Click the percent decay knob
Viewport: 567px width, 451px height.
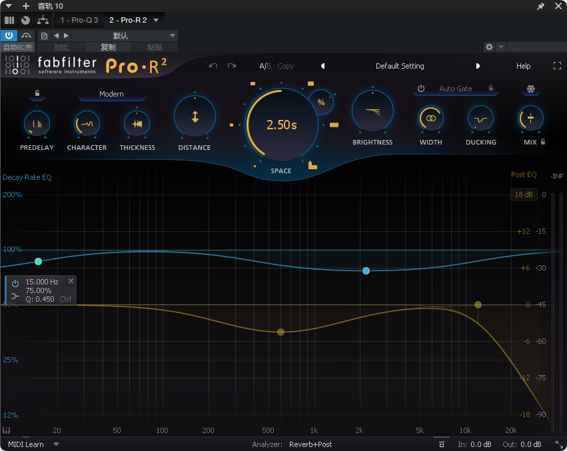click(321, 103)
